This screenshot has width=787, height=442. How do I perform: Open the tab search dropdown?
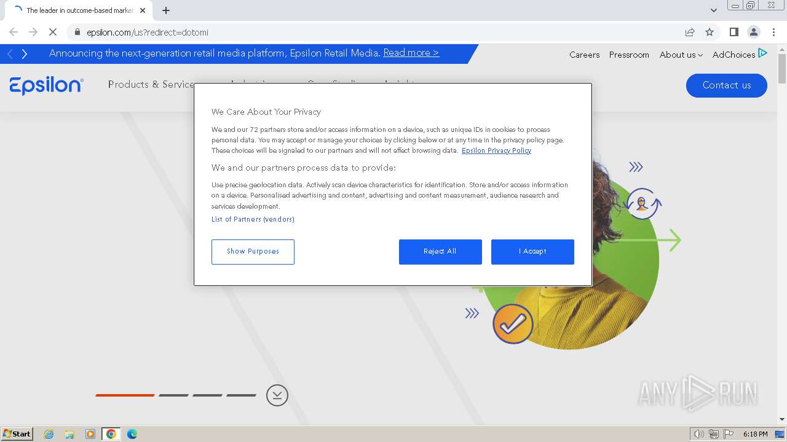tap(714, 10)
